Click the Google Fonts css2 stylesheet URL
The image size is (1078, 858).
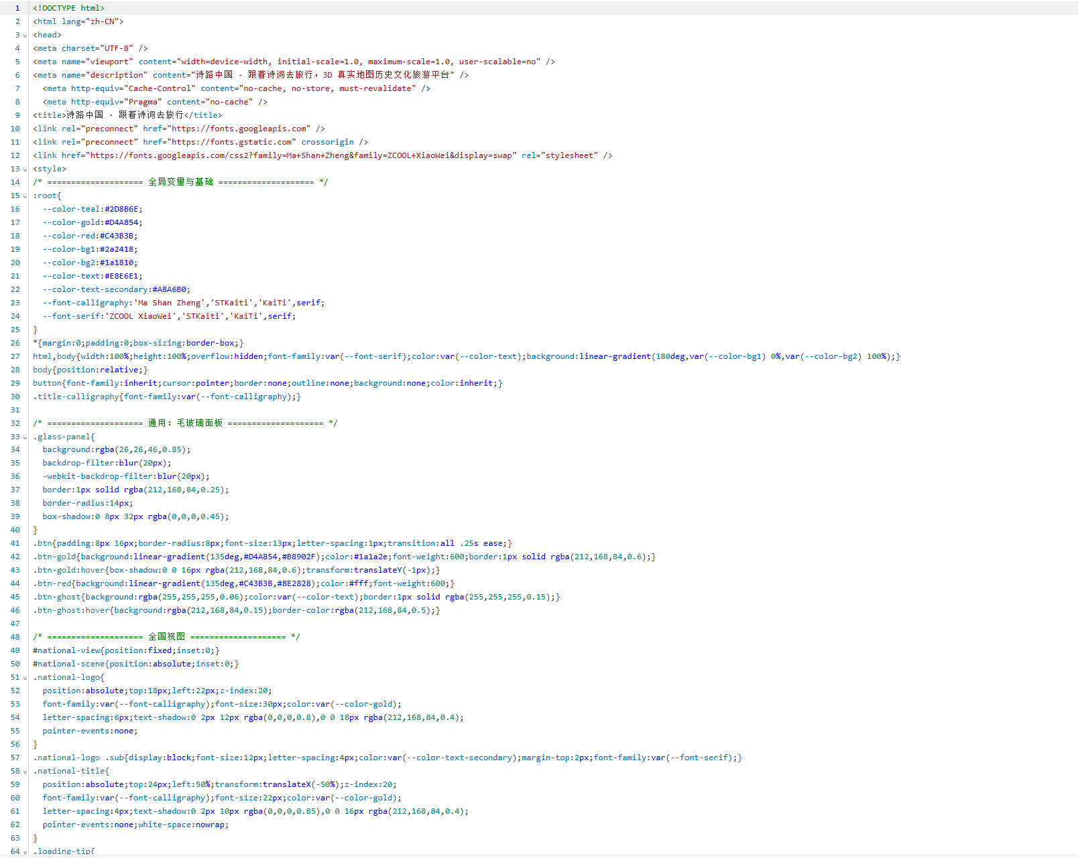coord(301,155)
